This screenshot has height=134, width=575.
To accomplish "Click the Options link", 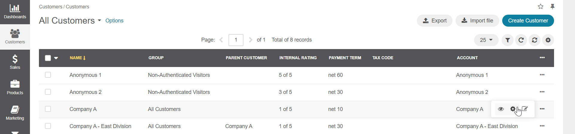I will tap(114, 21).
